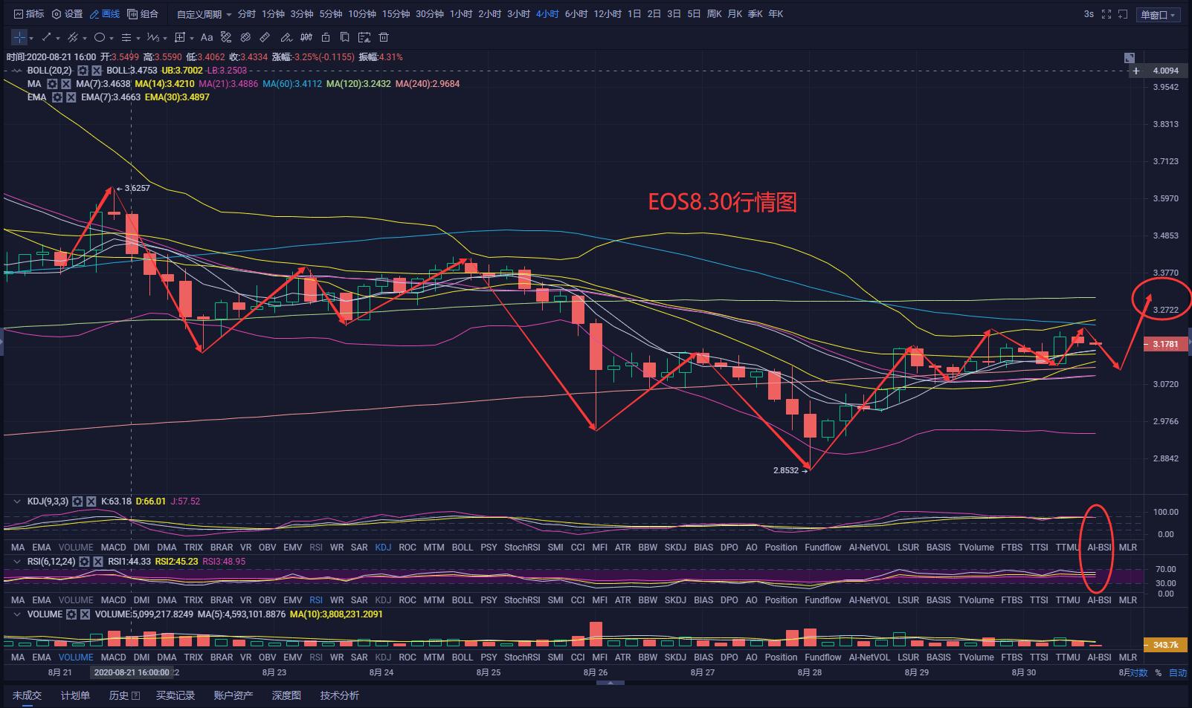Image resolution: width=1192 pixels, height=708 pixels.
Task: Select the 1小时 timeframe
Action: pyautogui.click(x=460, y=14)
